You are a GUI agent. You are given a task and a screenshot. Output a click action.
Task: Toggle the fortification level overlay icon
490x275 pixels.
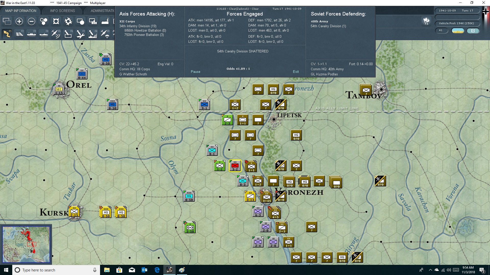point(56,21)
